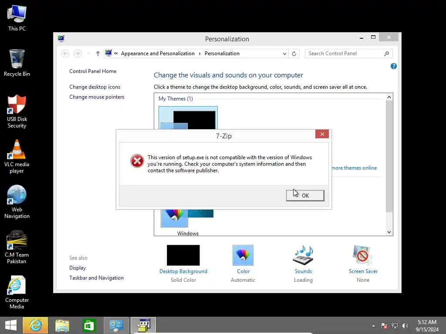Select Web Navigation desktop shortcut

[x=17, y=202]
